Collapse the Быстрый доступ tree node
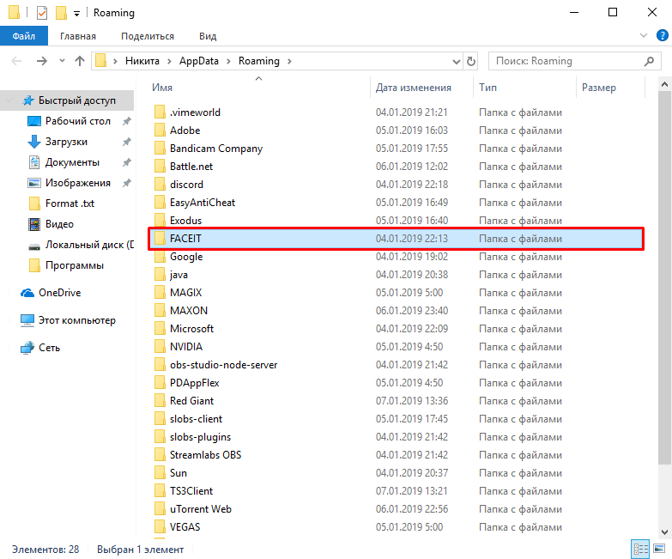The height and width of the screenshot is (559, 672). [x=8, y=100]
